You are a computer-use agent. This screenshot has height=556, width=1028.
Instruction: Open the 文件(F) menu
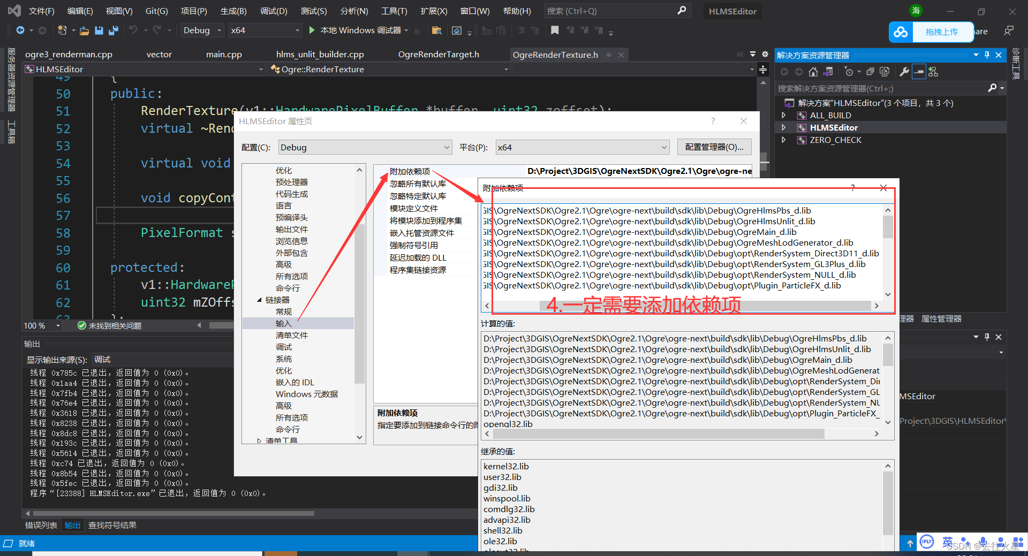point(41,11)
